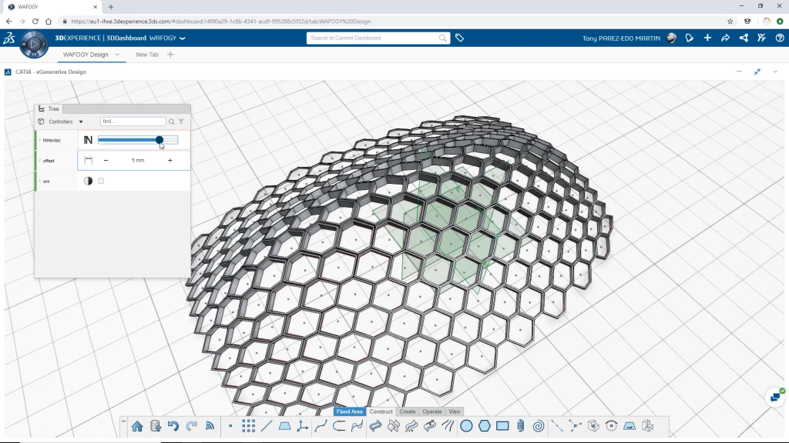The height and width of the screenshot is (443, 789).
Task: Expand the widget options chevron menu
Action: point(775,72)
